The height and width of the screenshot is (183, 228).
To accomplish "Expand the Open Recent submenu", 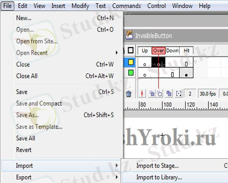I will pyautogui.click(x=65, y=53).
